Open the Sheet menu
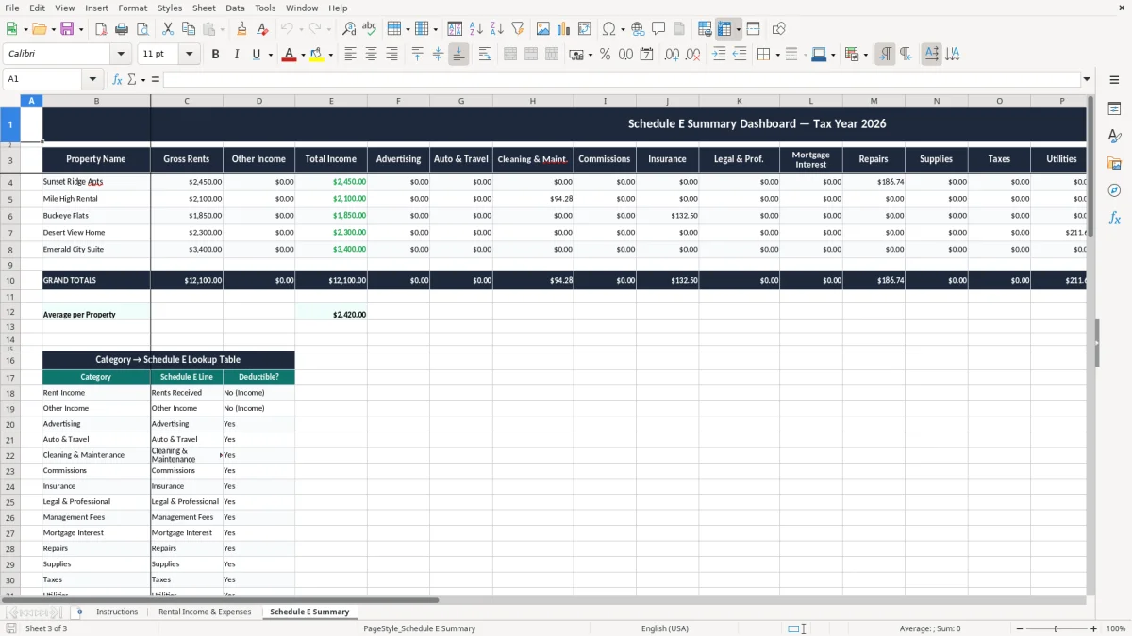The height and width of the screenshot is (636, 1132). pos(204,8)
